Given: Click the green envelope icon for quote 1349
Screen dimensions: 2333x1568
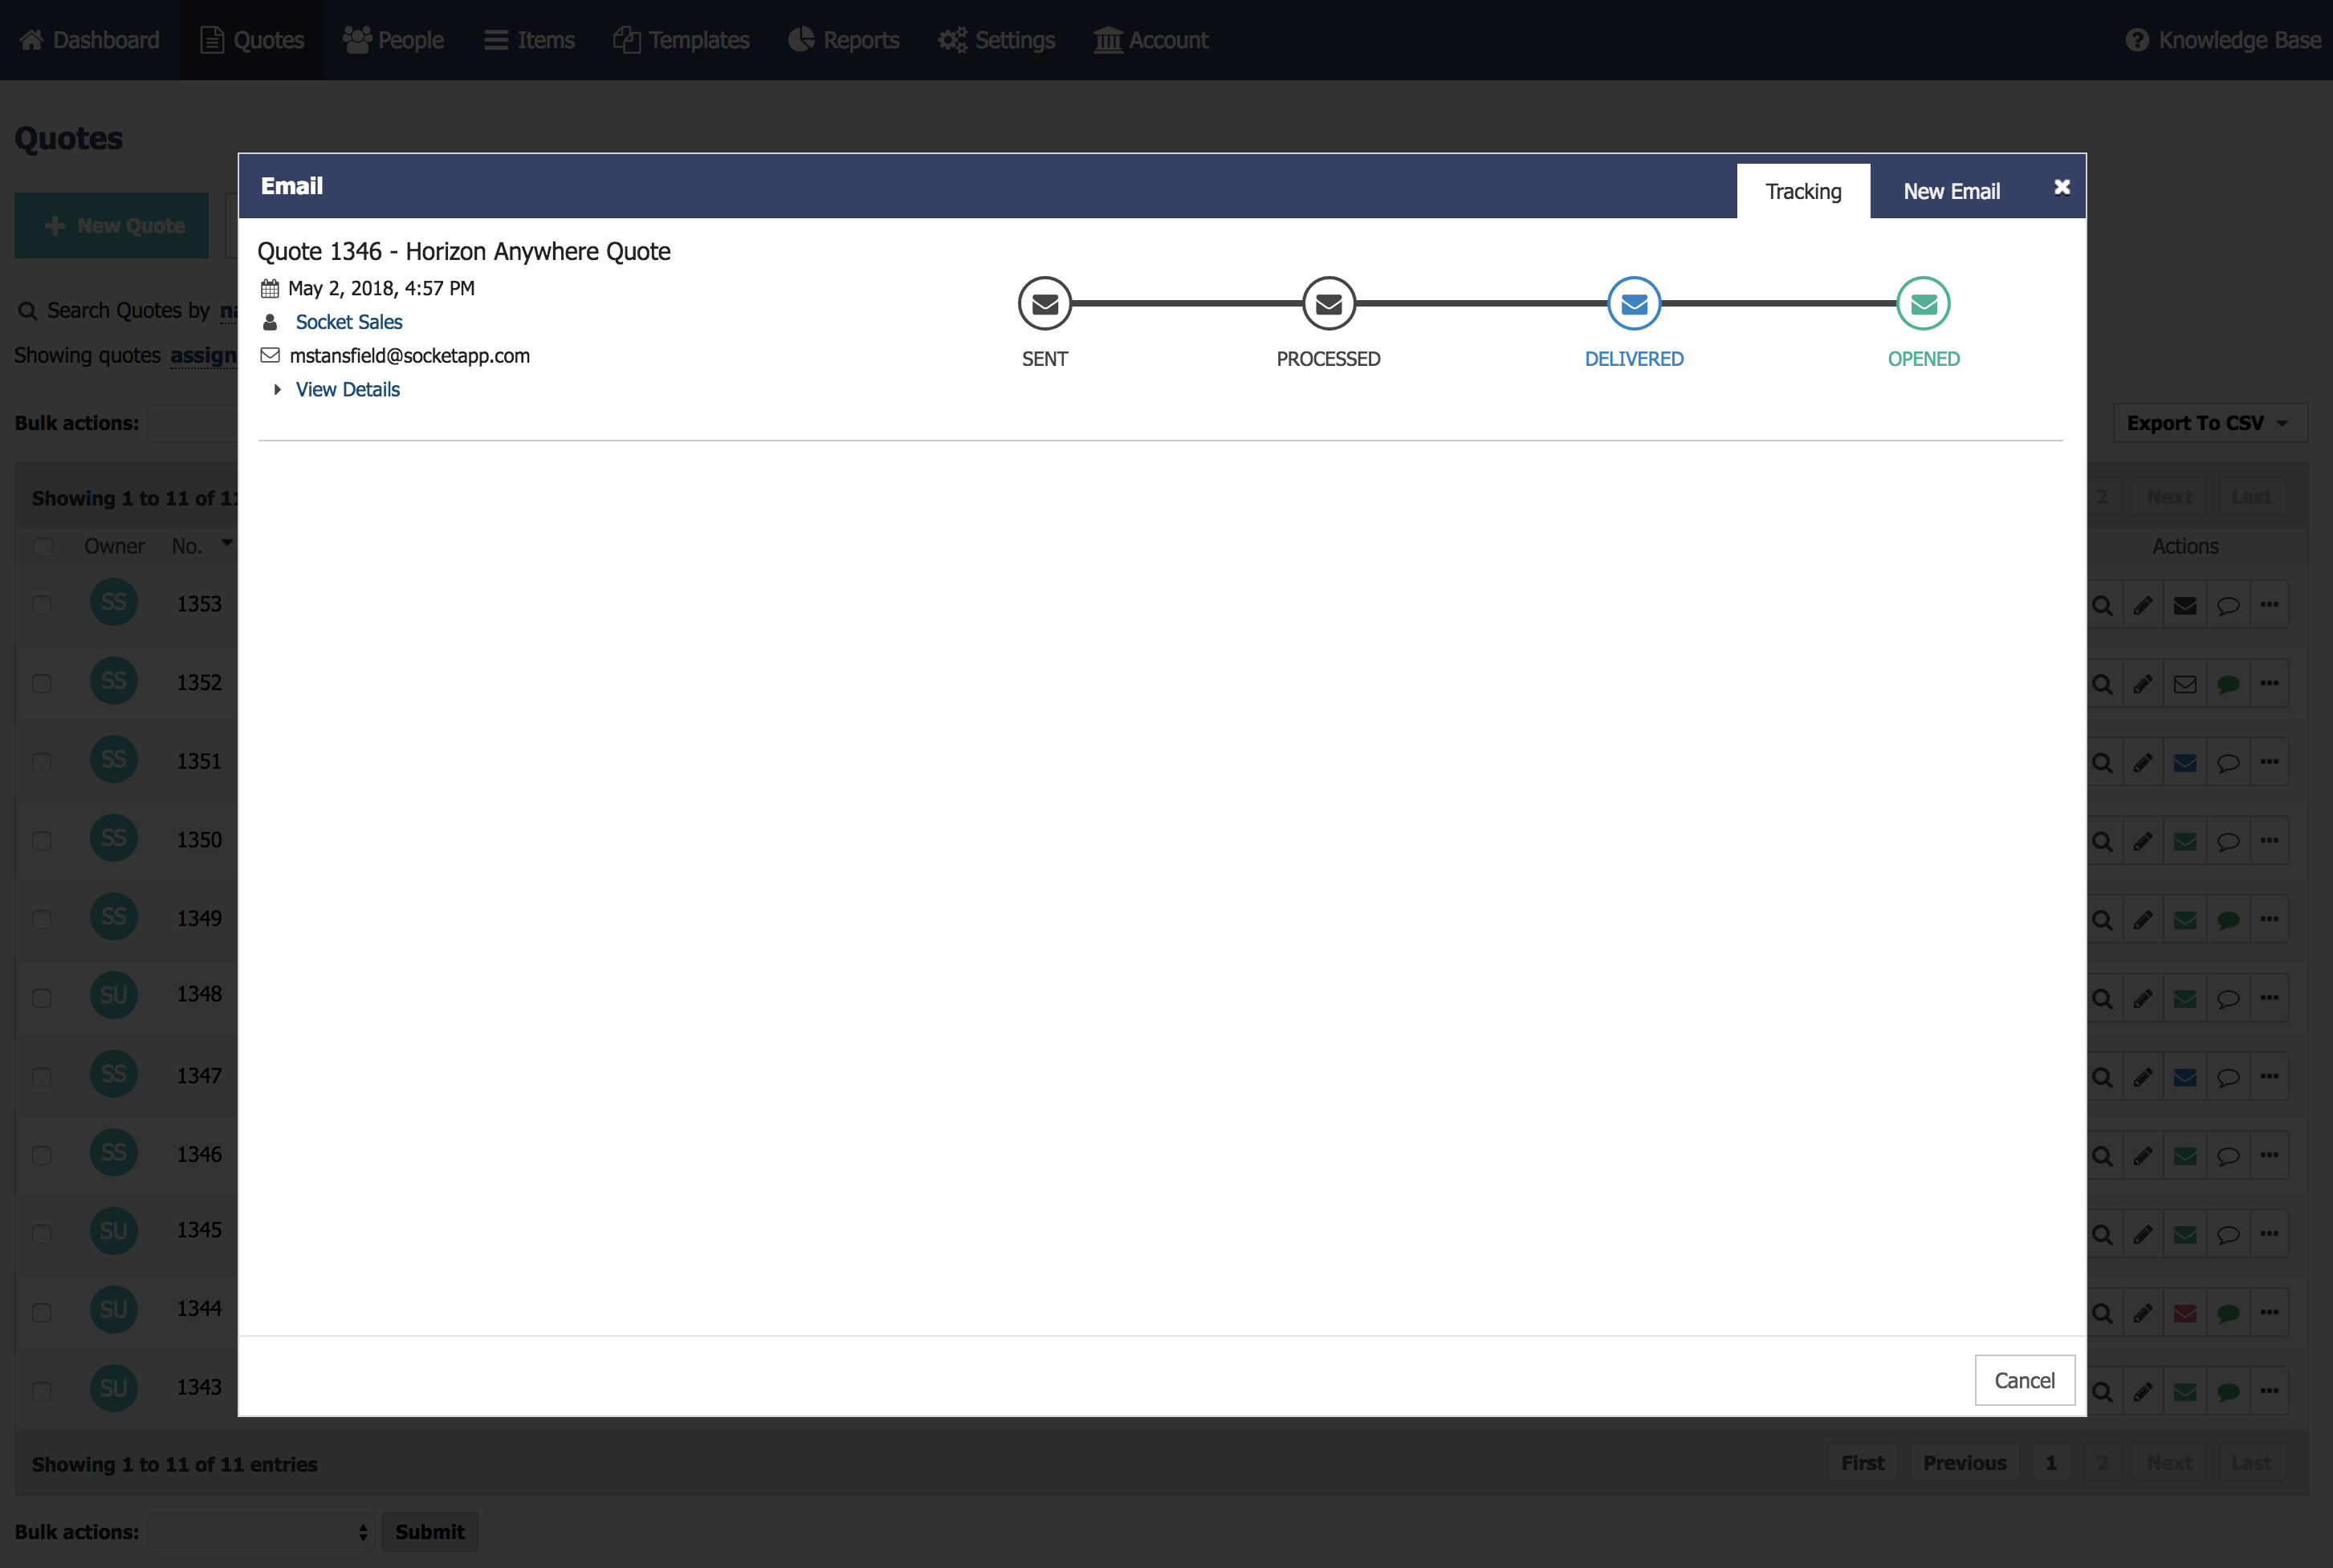Looking at the screenshot, I should point(2185,920).
